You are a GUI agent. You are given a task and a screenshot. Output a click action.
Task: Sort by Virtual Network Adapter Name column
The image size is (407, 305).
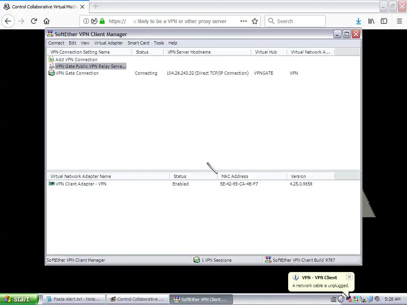point(108,176)
